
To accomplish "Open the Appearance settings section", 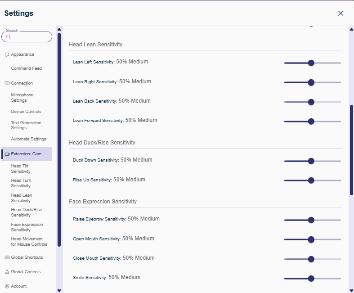I will pyautogui.click(x=22, y=54).
